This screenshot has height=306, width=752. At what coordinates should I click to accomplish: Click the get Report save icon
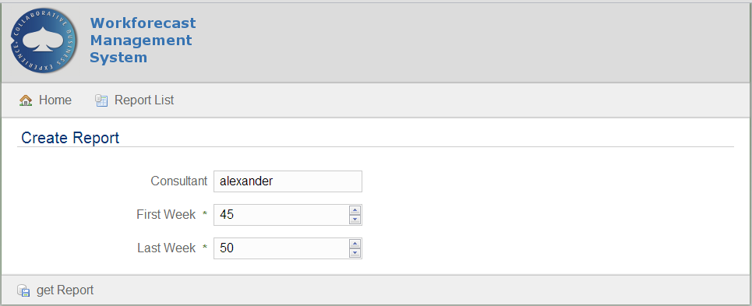[x=23, y=290]
